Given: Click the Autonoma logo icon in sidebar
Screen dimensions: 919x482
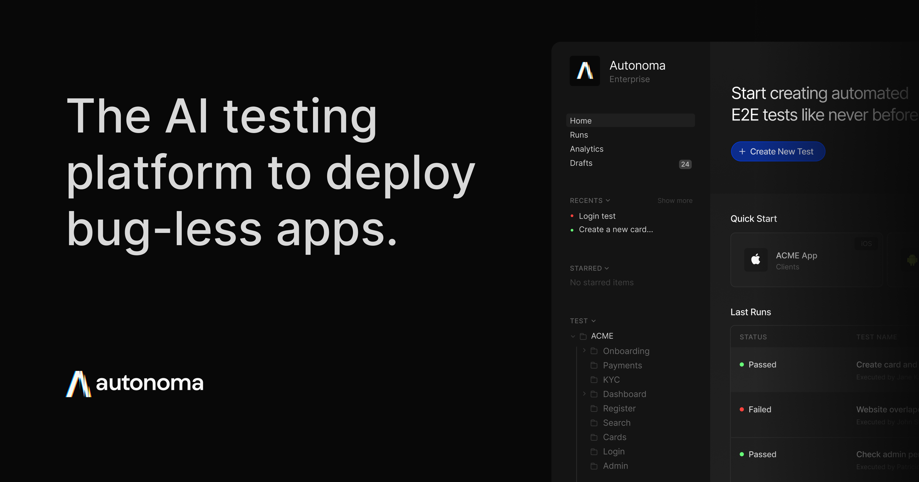Looking at the screenshot, I should pos(584,71).
